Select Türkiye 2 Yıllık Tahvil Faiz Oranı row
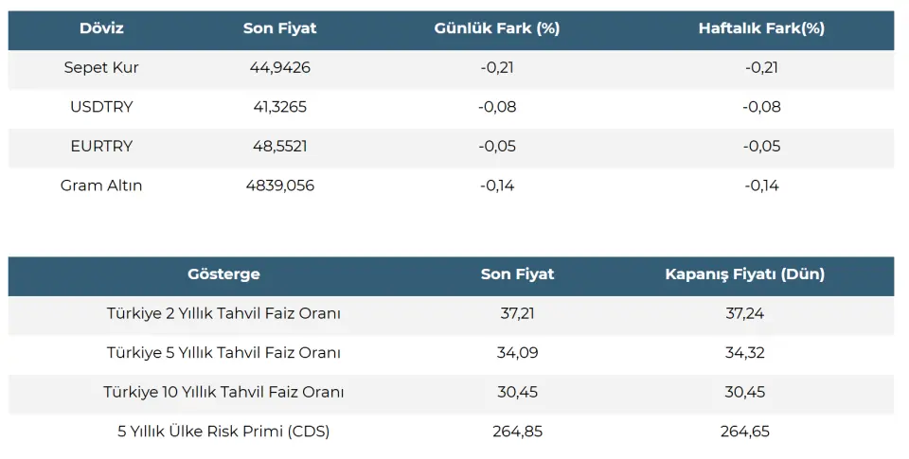Image resolution: width=909 pixels, height=459 pixels. [451, 313]
